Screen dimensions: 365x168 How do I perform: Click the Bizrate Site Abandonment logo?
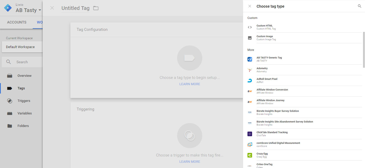(x=250, y=123)
